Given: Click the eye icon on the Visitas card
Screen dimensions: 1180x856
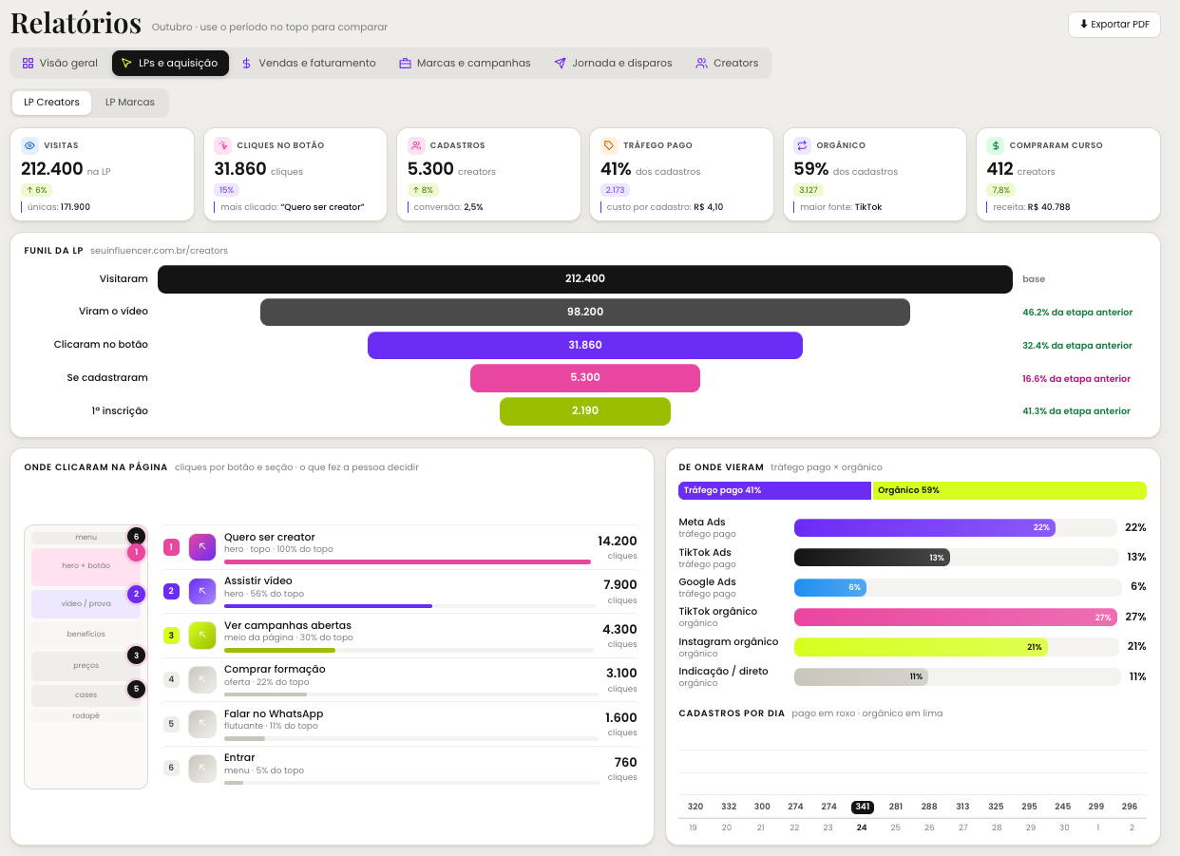Looking at the screenshot, I should (29, 145).
